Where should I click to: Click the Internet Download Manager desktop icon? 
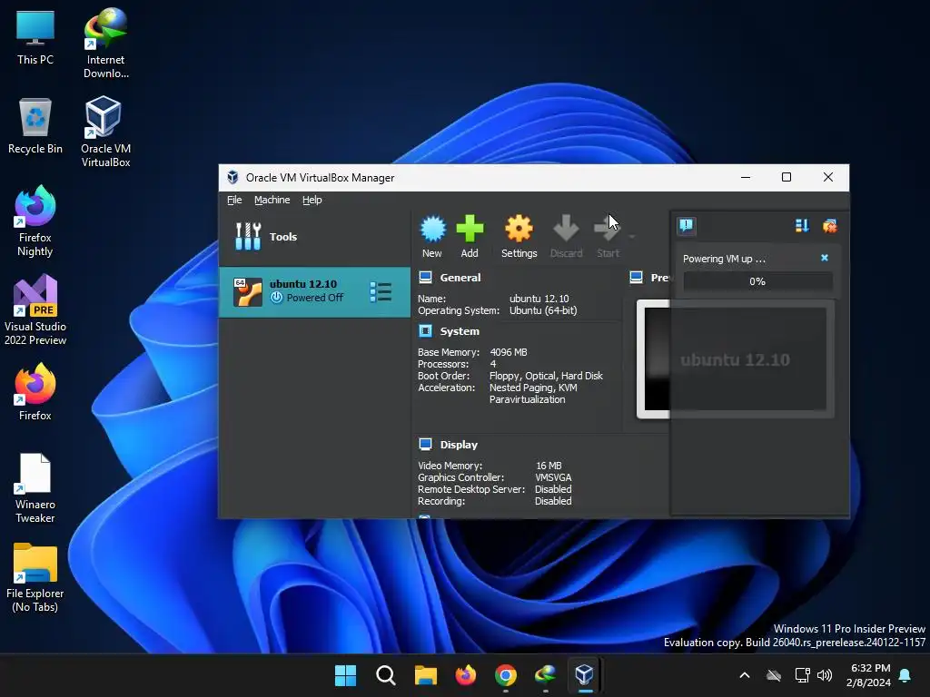tap(105, 44)
